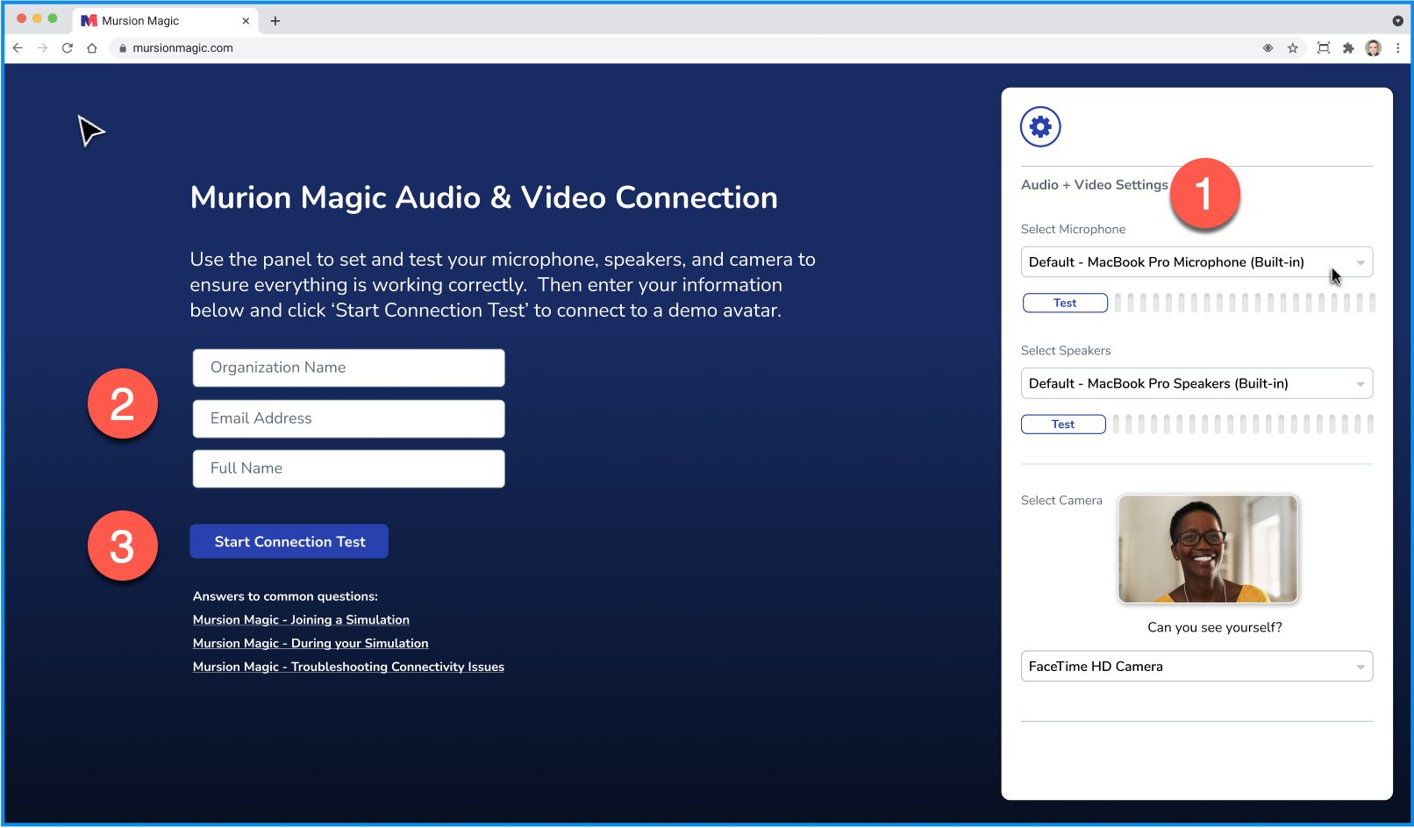Viewport: 1414px width, 828px height.
Task: Test the MacBook Pro Speakers output
Action: (x=1062, y=424)
